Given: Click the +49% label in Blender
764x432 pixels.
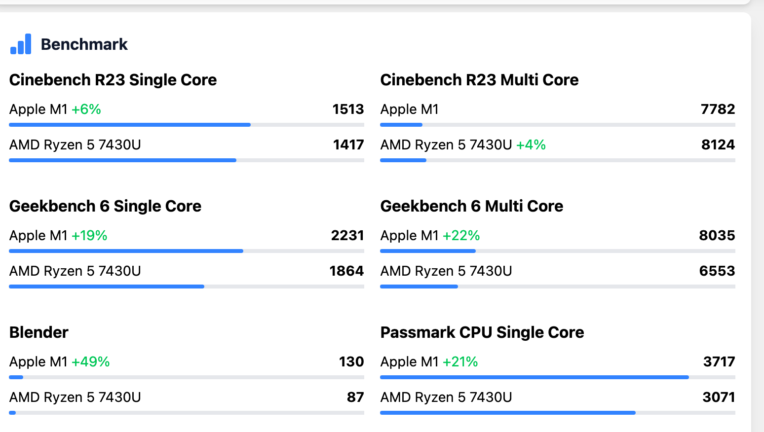Looking at the screenshot, I should click(91, 362).
